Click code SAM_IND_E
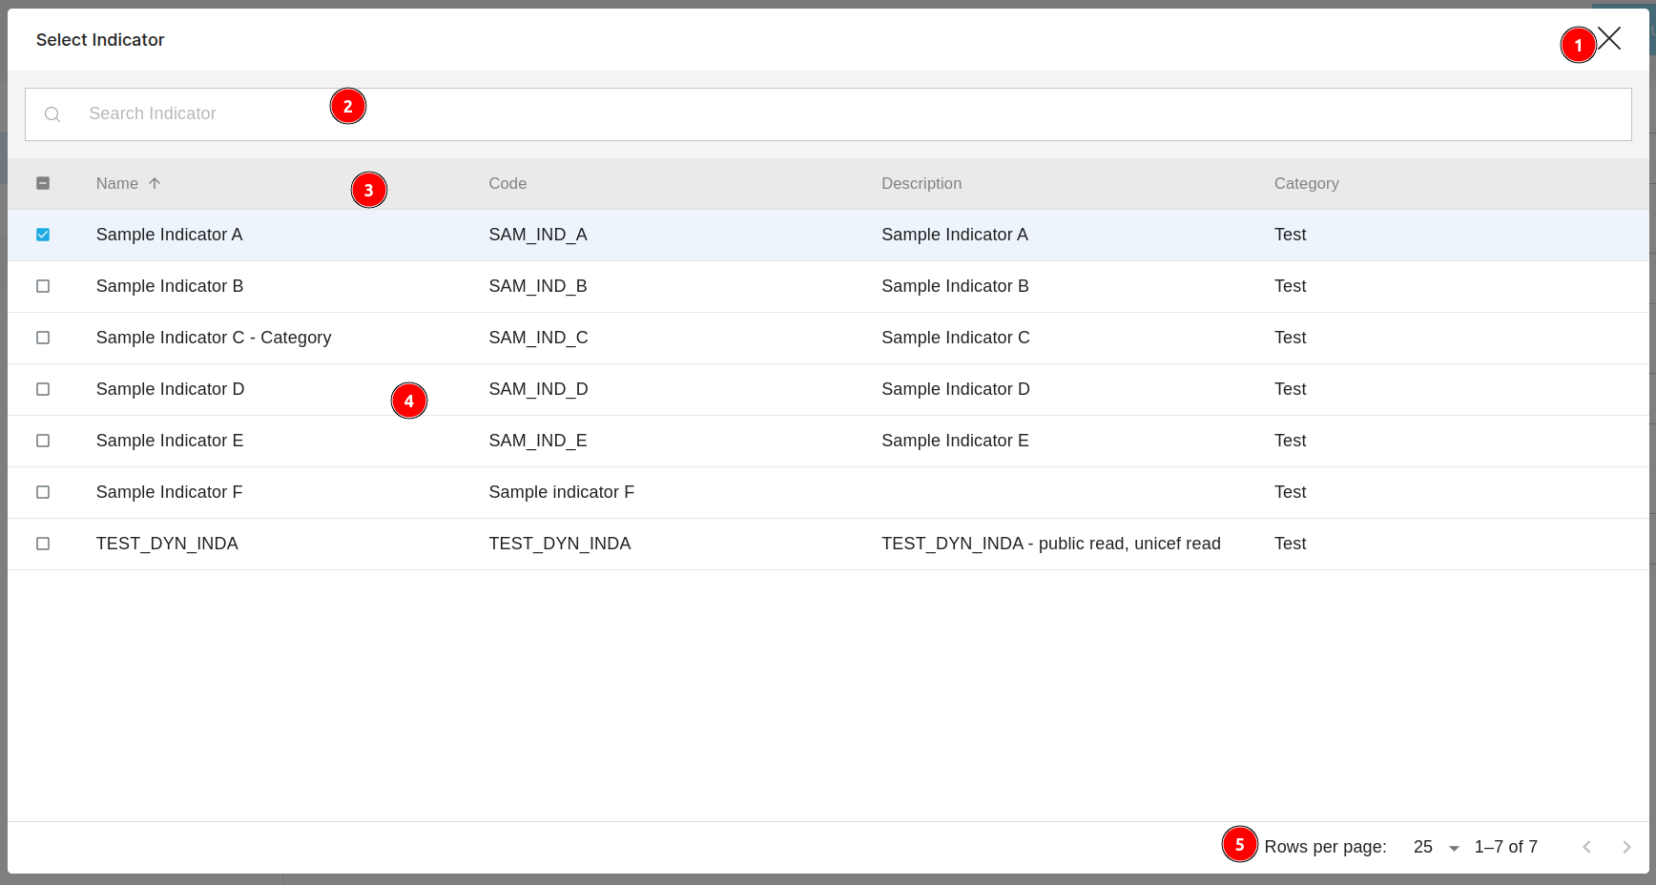The height and width of the screenshot is (885, 1656). pos(538,441)
